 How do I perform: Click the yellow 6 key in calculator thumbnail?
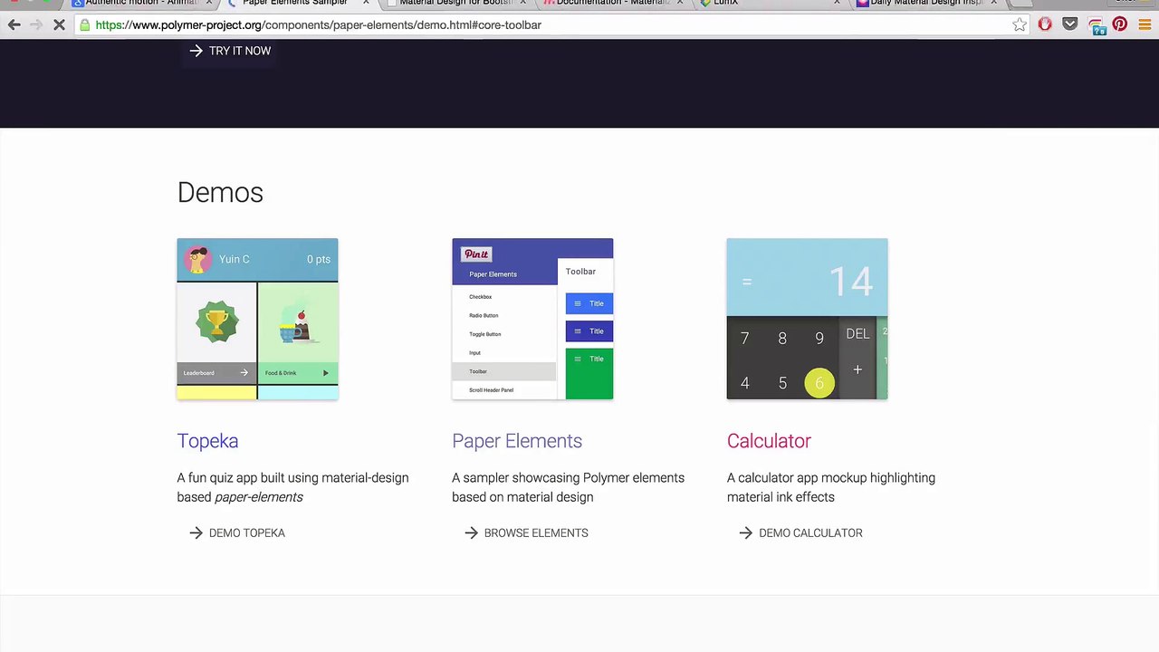[819, 383]
